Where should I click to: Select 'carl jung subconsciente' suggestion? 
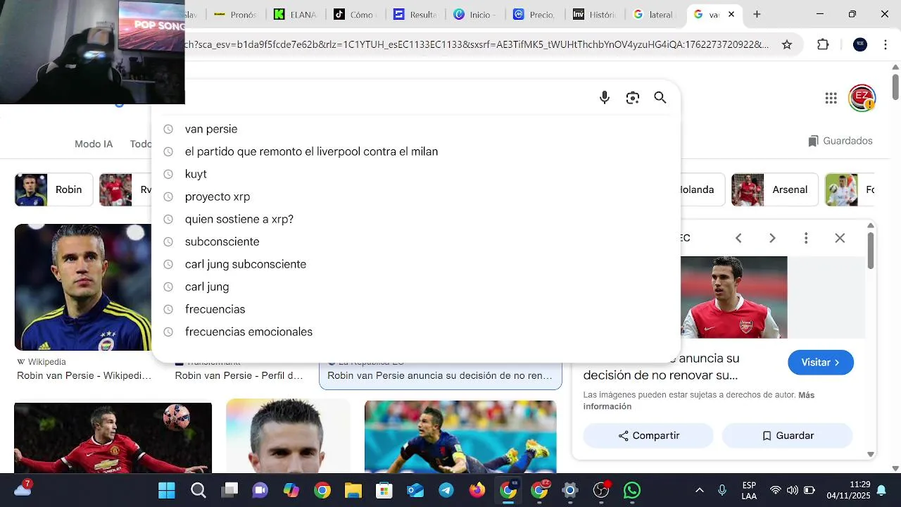click(x=415, y=264)
